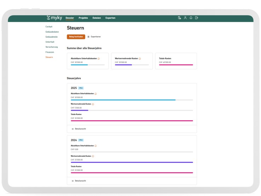The height and width of the screenshot is (196, 261).
Task: Click info icon next to summary Wertvermehrende Kosten
Action: (140, 59)
